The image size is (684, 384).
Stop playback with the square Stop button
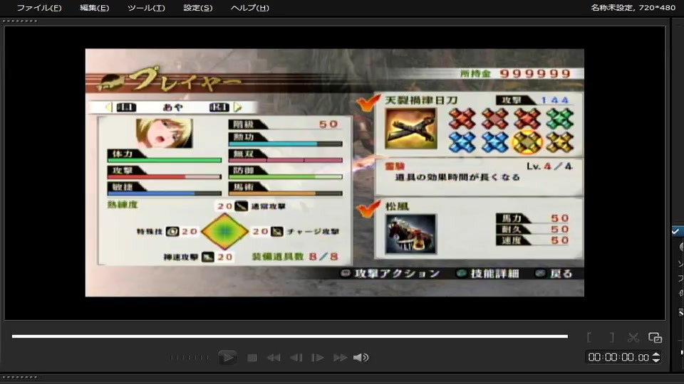coord(252,358)
